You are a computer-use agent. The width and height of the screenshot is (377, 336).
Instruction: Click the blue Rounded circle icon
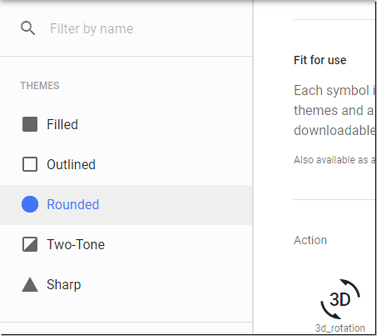tap(30, 204)
